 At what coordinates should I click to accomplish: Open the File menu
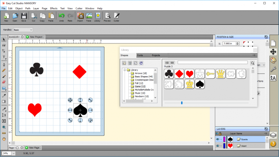(x=3, y=8)
